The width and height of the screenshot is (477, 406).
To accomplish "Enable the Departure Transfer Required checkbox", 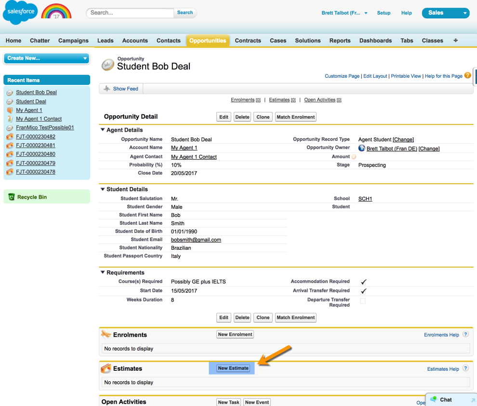I will click(x=363, y=301).
